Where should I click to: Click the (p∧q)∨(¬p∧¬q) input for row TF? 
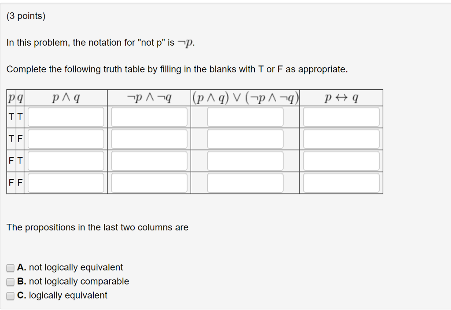click(x=245, y=139)
